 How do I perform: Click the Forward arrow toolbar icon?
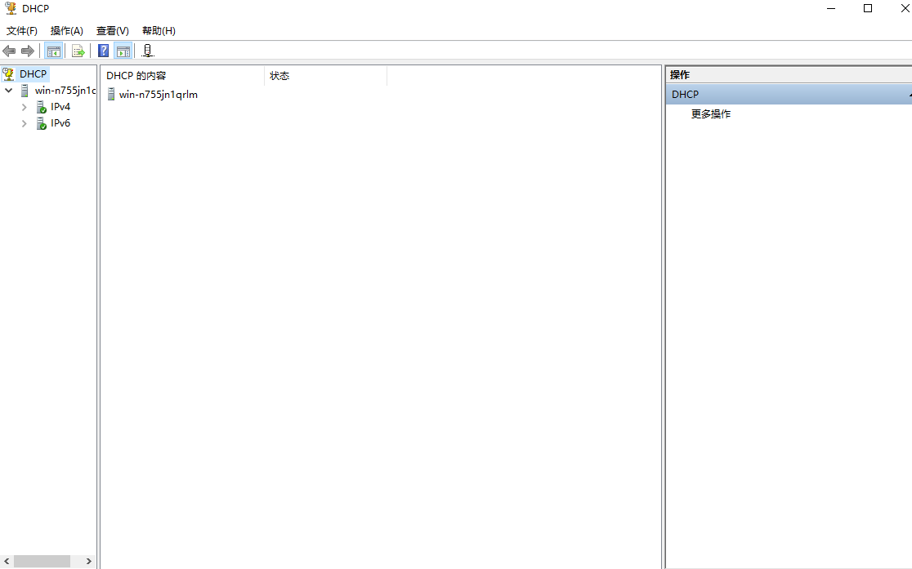27,51
